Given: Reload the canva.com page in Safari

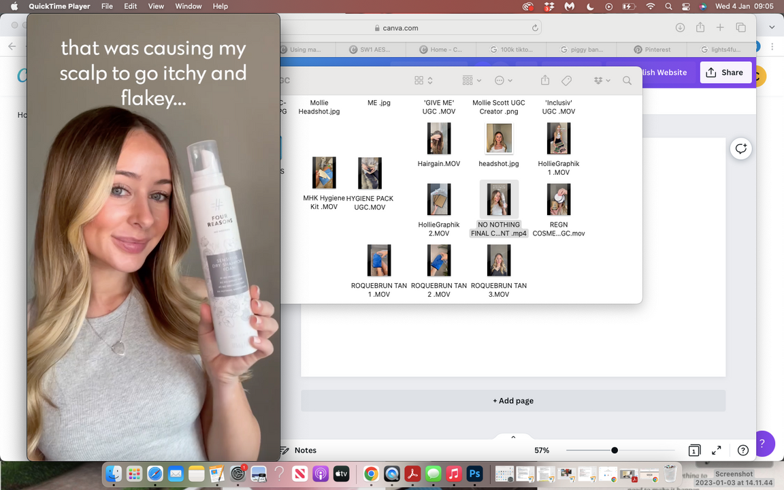Looking at the screenshot, I should [x=534, y=28].
